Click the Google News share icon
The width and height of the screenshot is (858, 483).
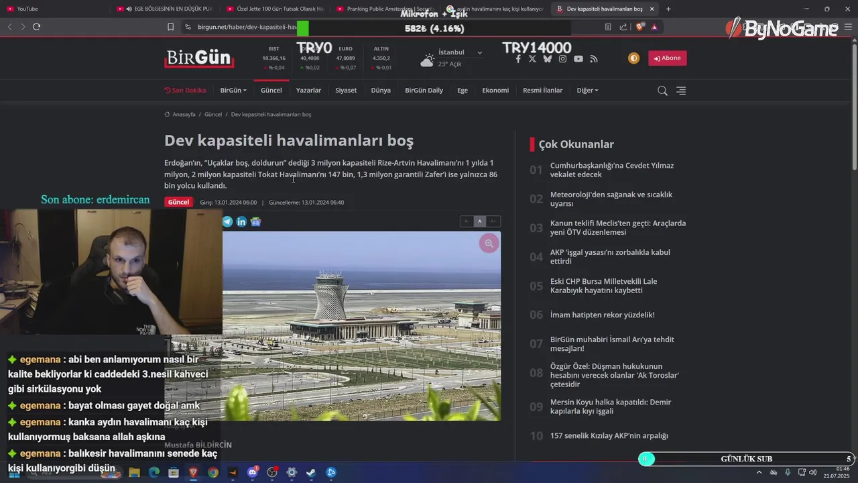(255, 221)
